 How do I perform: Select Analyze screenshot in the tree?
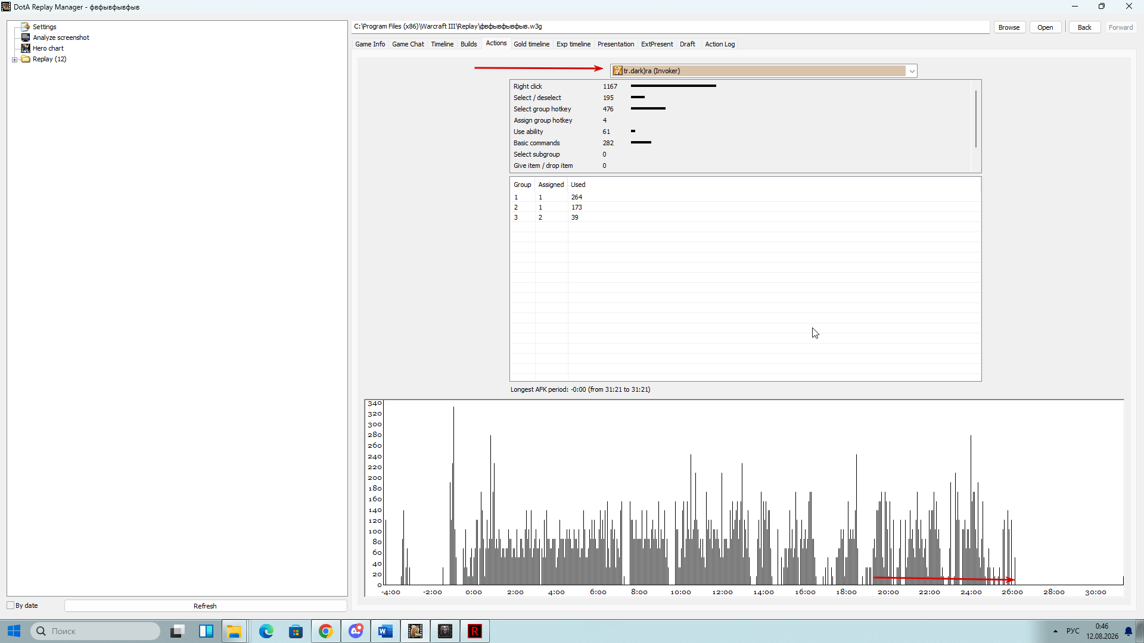coord(61,38)
